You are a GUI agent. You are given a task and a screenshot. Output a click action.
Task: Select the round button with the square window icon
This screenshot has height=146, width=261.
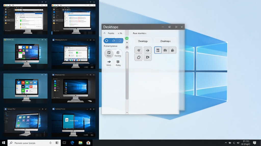(x=109, y=54)
